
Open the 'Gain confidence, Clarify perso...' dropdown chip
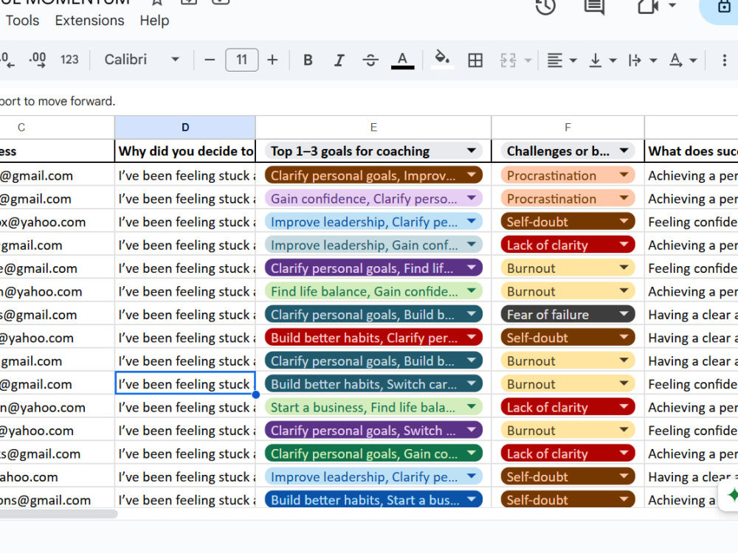(373, 198)
